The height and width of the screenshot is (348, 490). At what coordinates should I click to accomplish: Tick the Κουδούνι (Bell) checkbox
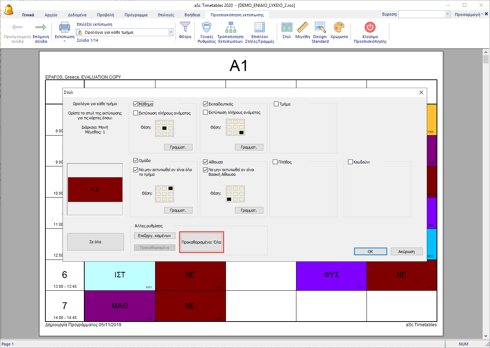(351, 162)
